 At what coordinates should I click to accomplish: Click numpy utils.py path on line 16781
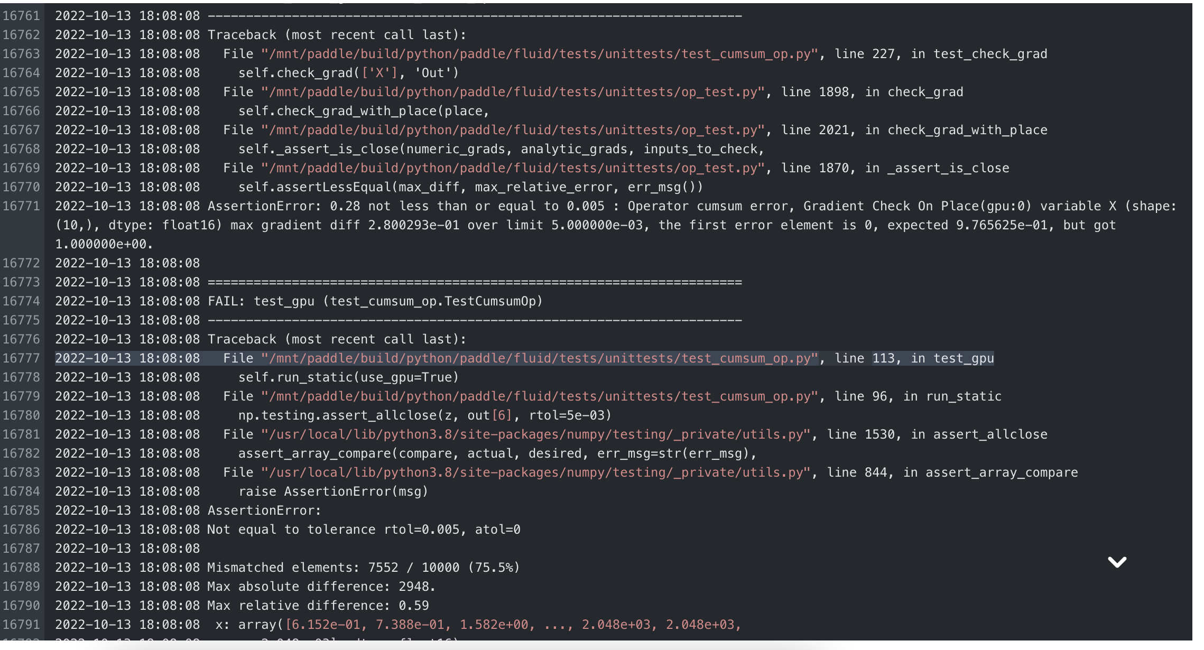[535, 434]
